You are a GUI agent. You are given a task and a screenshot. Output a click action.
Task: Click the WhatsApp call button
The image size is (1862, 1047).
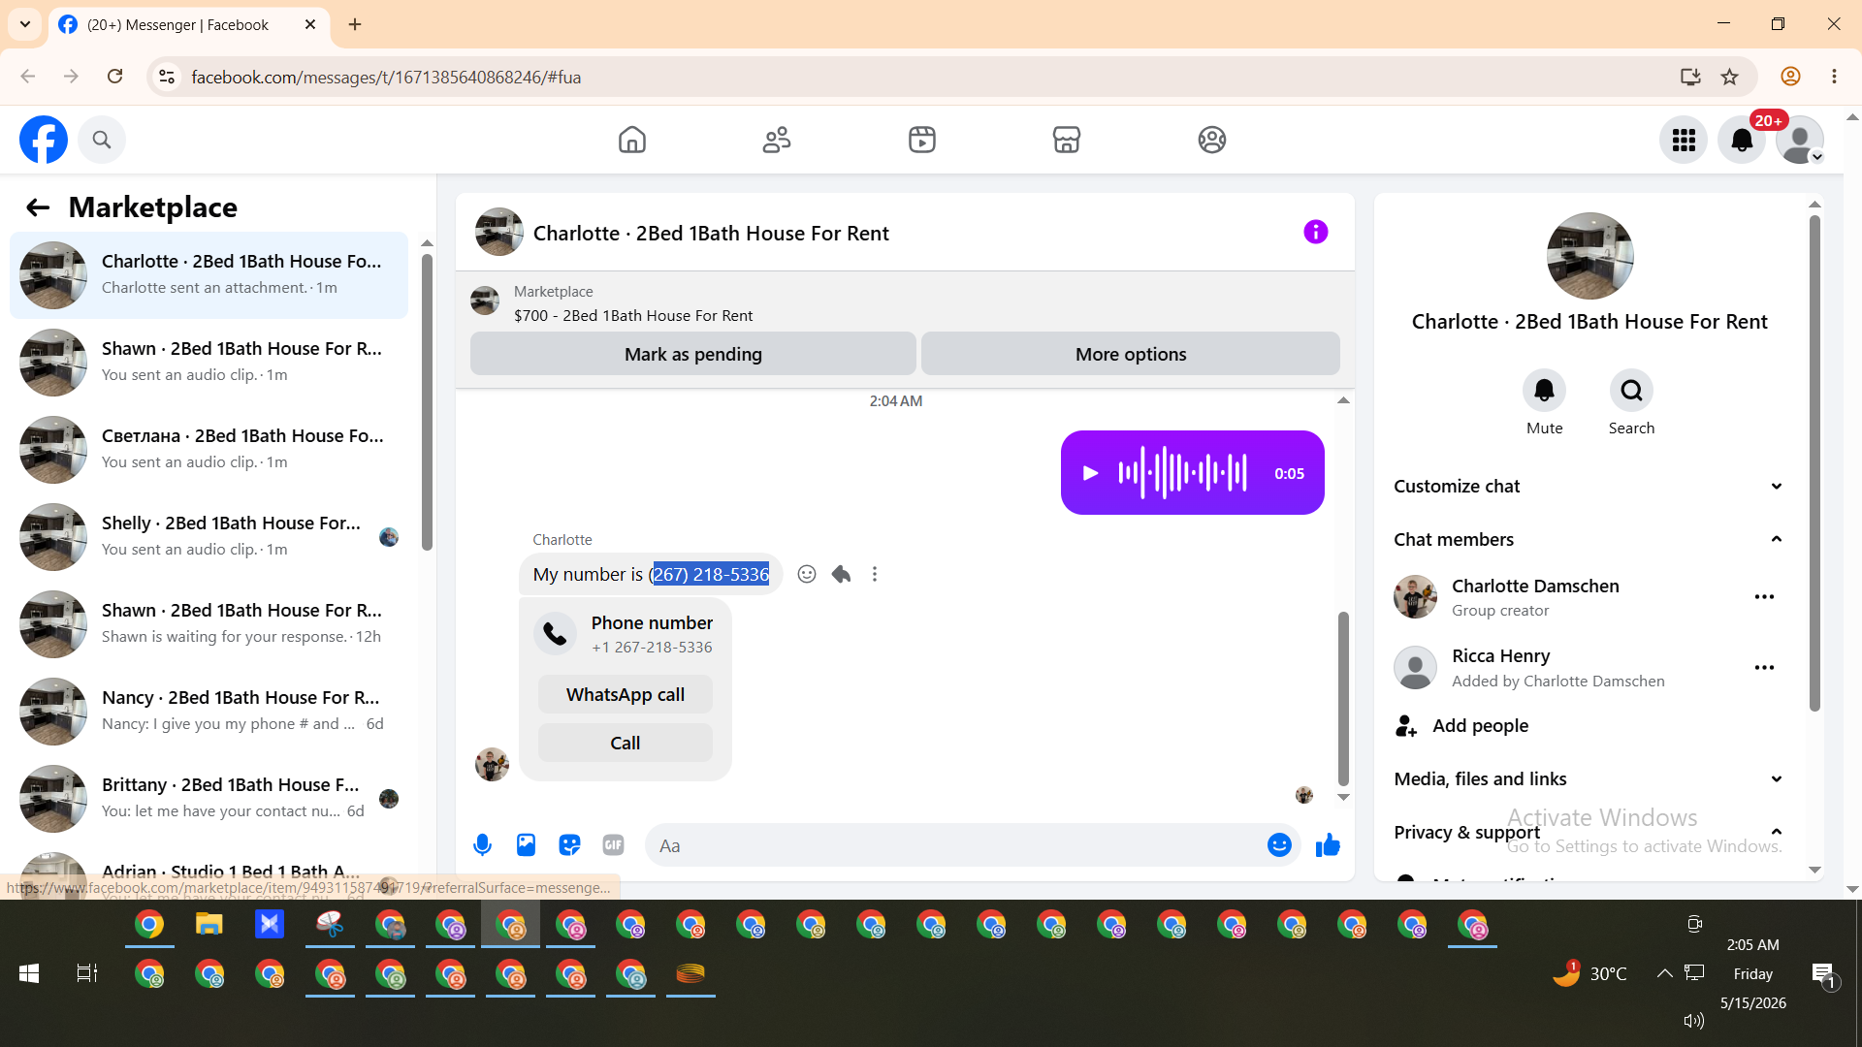point(626,694)
